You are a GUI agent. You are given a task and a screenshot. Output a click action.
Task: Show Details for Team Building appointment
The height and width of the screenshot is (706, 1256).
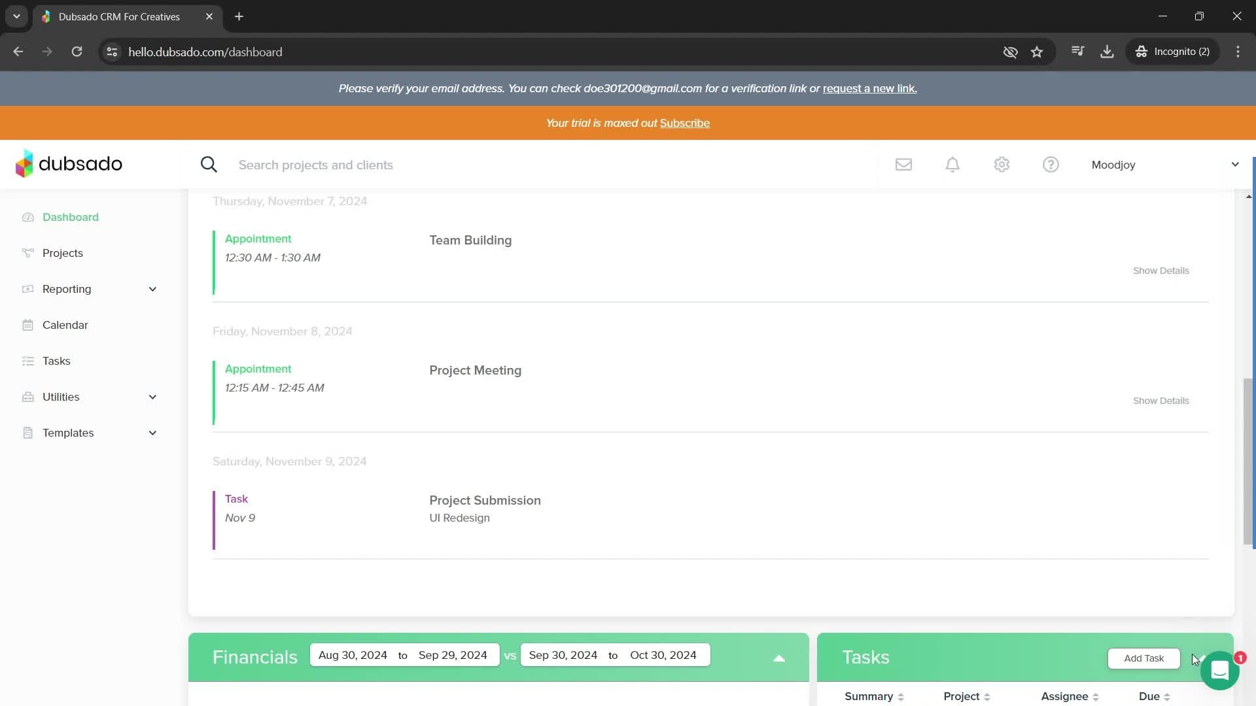pyautogui.click(x=1160, y=271)
